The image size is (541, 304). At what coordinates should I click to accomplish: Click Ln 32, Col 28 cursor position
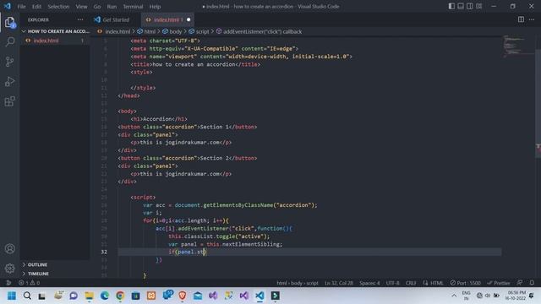(x=339, y=283)
